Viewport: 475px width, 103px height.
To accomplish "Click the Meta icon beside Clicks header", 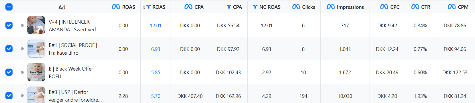I will pos(296,7).
